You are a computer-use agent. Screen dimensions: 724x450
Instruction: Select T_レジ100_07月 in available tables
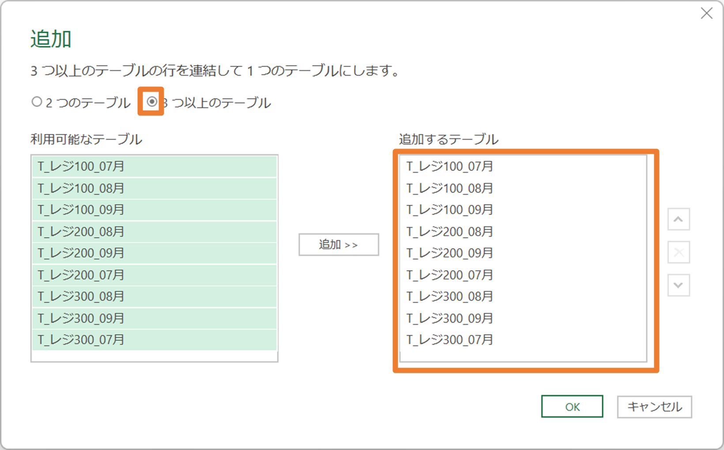(x=155, y=166)
